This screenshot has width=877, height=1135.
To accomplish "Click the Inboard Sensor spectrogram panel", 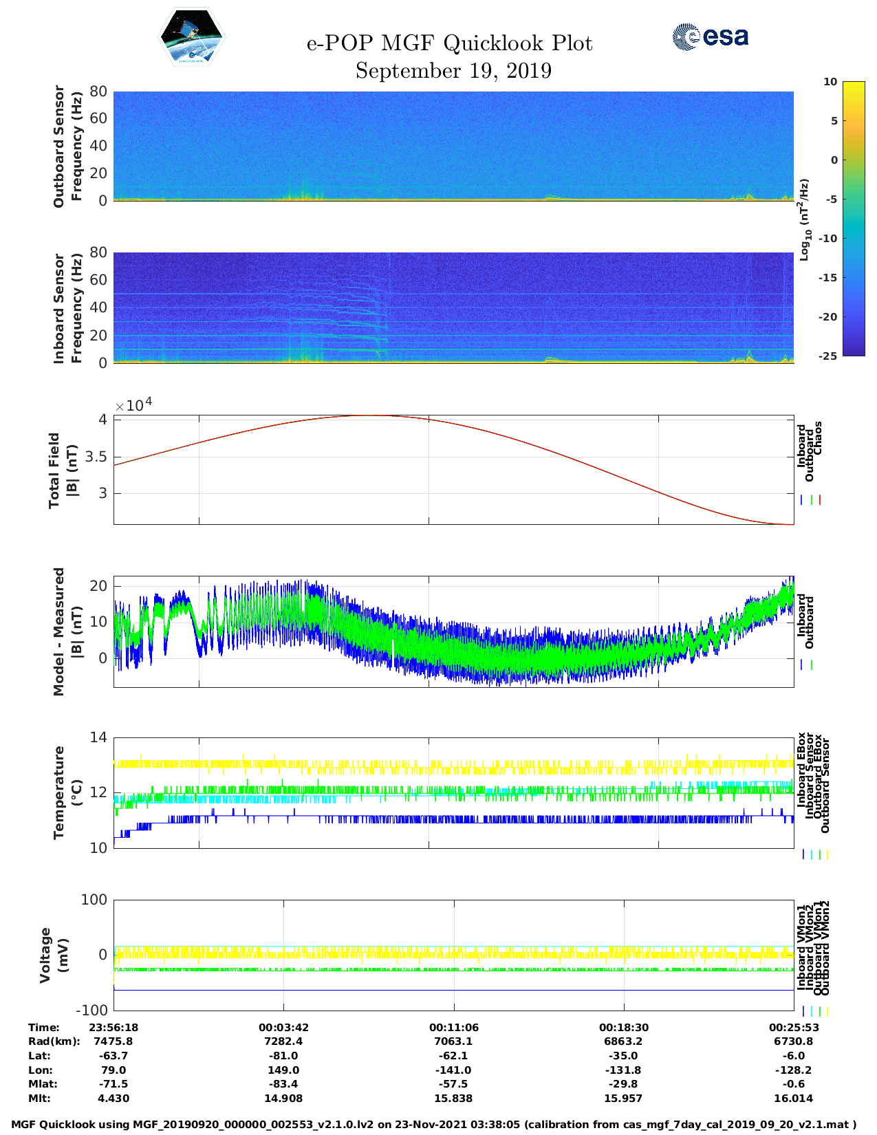I will coord(453,307).
